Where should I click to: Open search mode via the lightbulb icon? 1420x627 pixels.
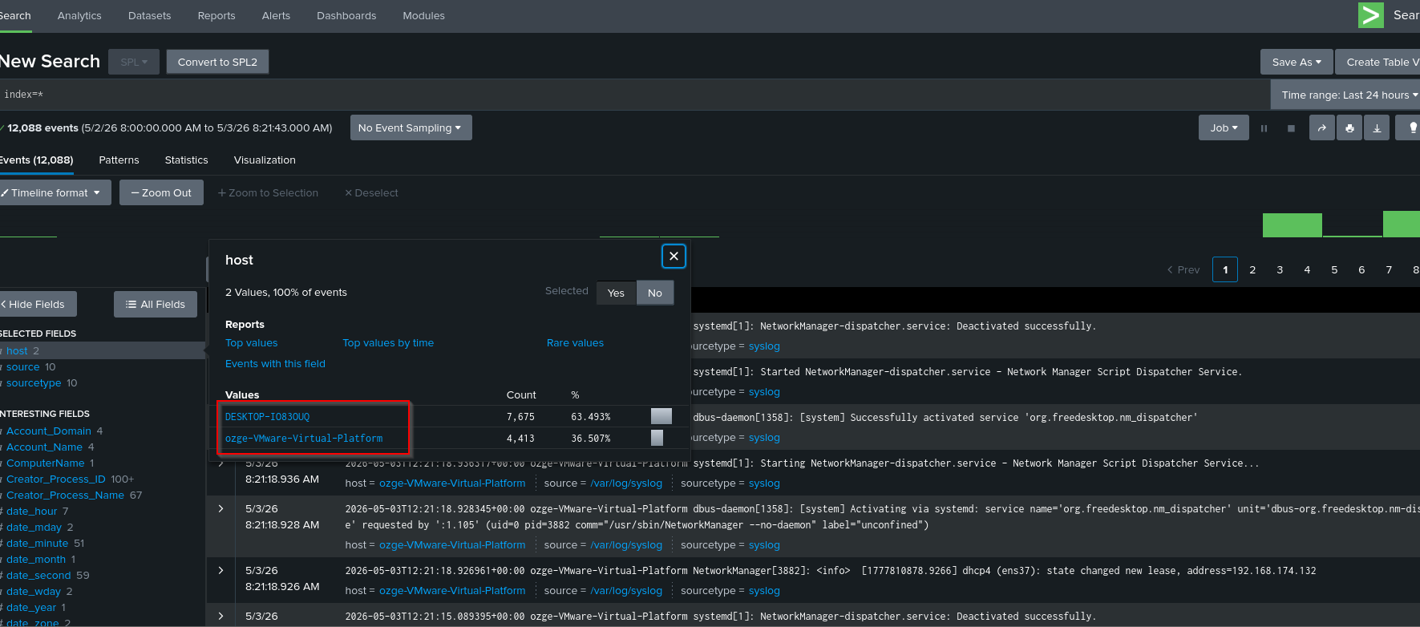tap(1410, 127)
